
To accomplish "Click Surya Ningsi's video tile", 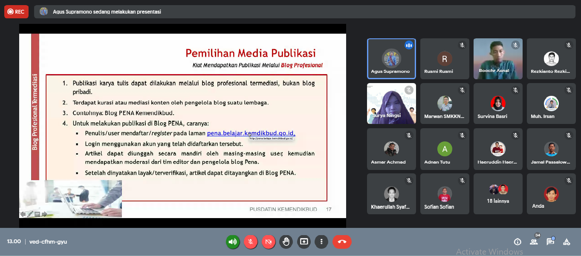I will click(x=391, y=104).
